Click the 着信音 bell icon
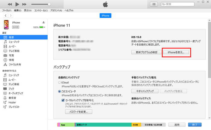The image size is (211, 130). pyautogui.click(x=5, y=98)
